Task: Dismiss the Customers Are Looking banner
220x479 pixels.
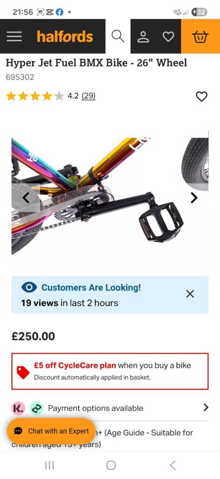Action: pos(190,294)
